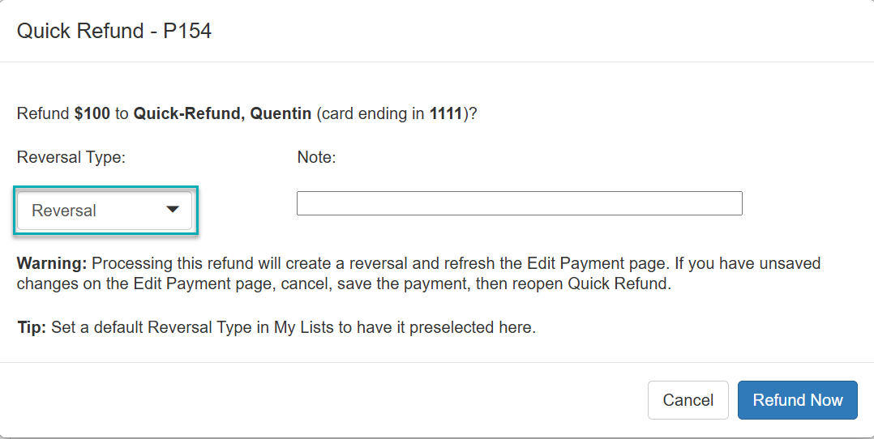874x439 pixels.
Task: Click the bold 'Warning:' heading
Action: [x=52, y=264]
